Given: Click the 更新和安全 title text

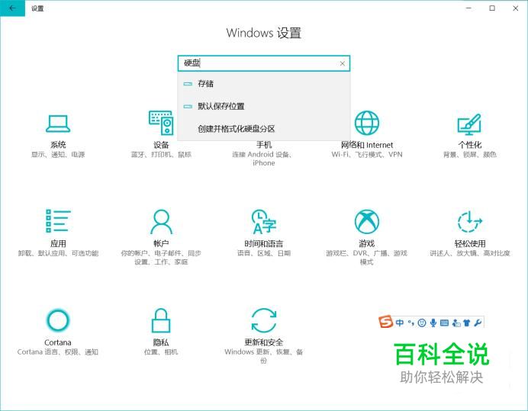Looking at the screenshot, I should point(264,342).
